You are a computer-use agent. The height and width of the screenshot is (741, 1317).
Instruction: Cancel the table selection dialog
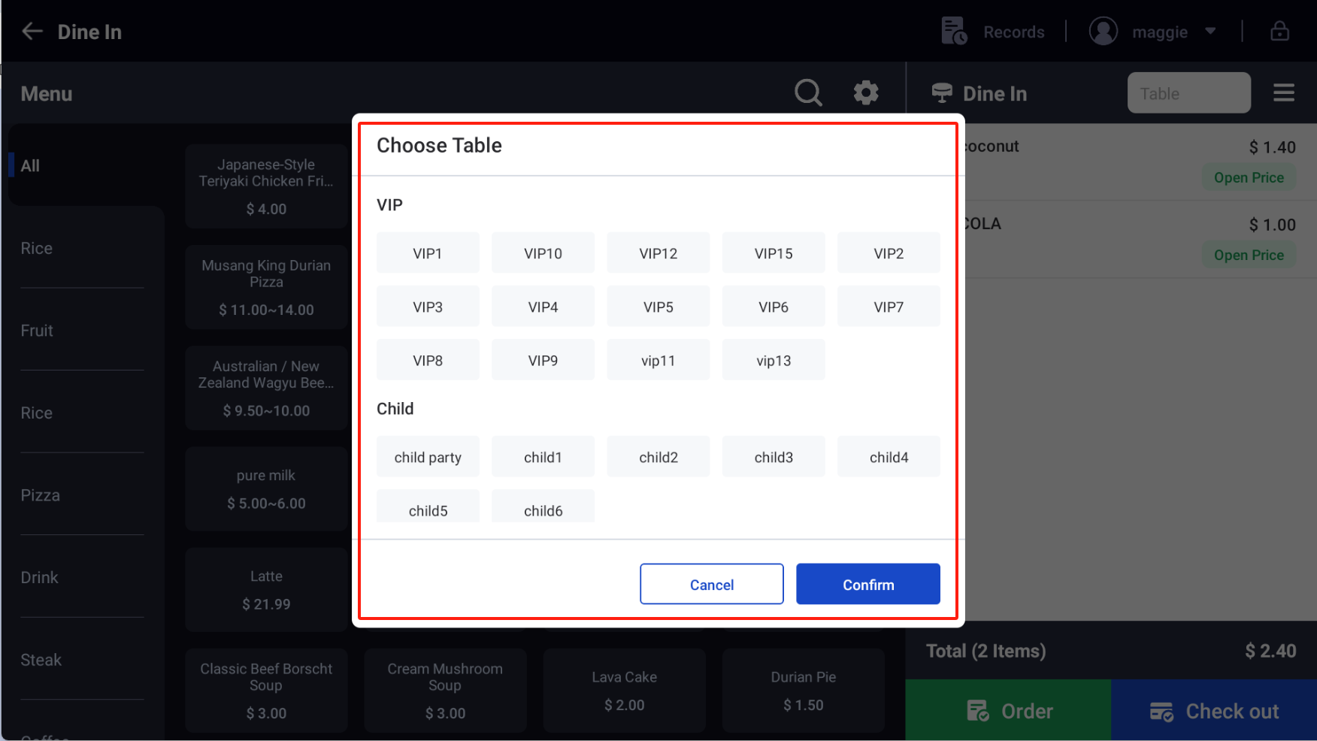point(711,584)
